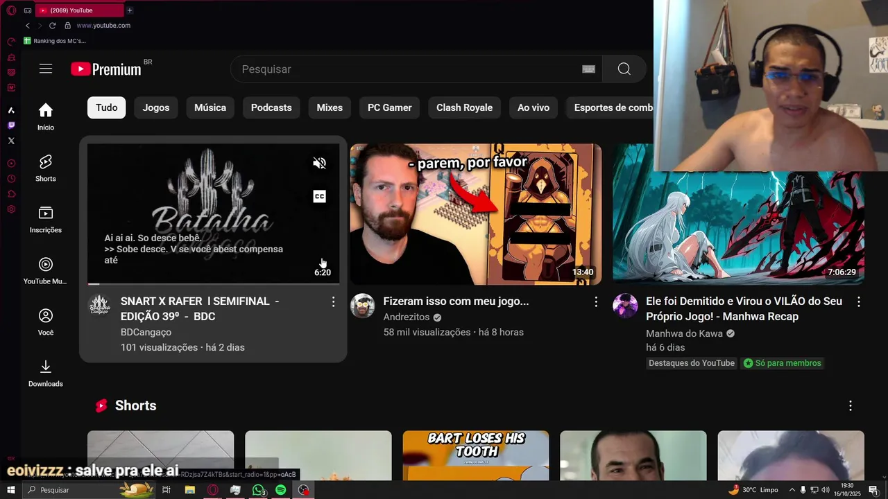Open the Windows Start menu

11,490
